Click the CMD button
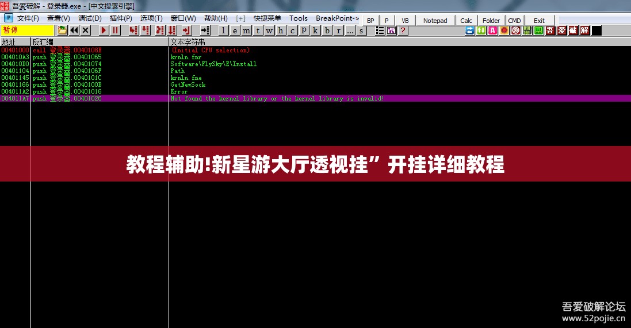Viewport: 631px width, 328px height. pyautogui.click(x=514, y=21)
